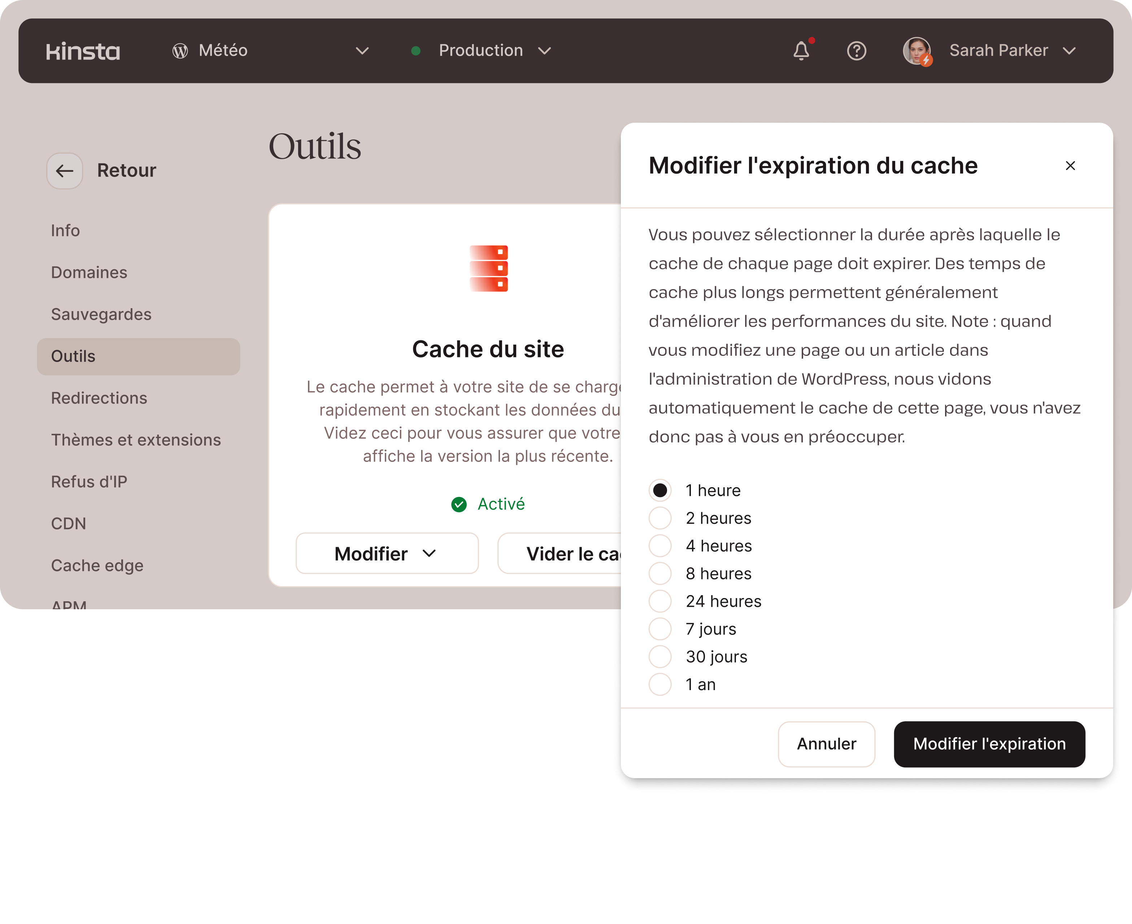Click the WordPress icon beside Météo
Viewport: 1132px width, 924px height.
(180, 51)
